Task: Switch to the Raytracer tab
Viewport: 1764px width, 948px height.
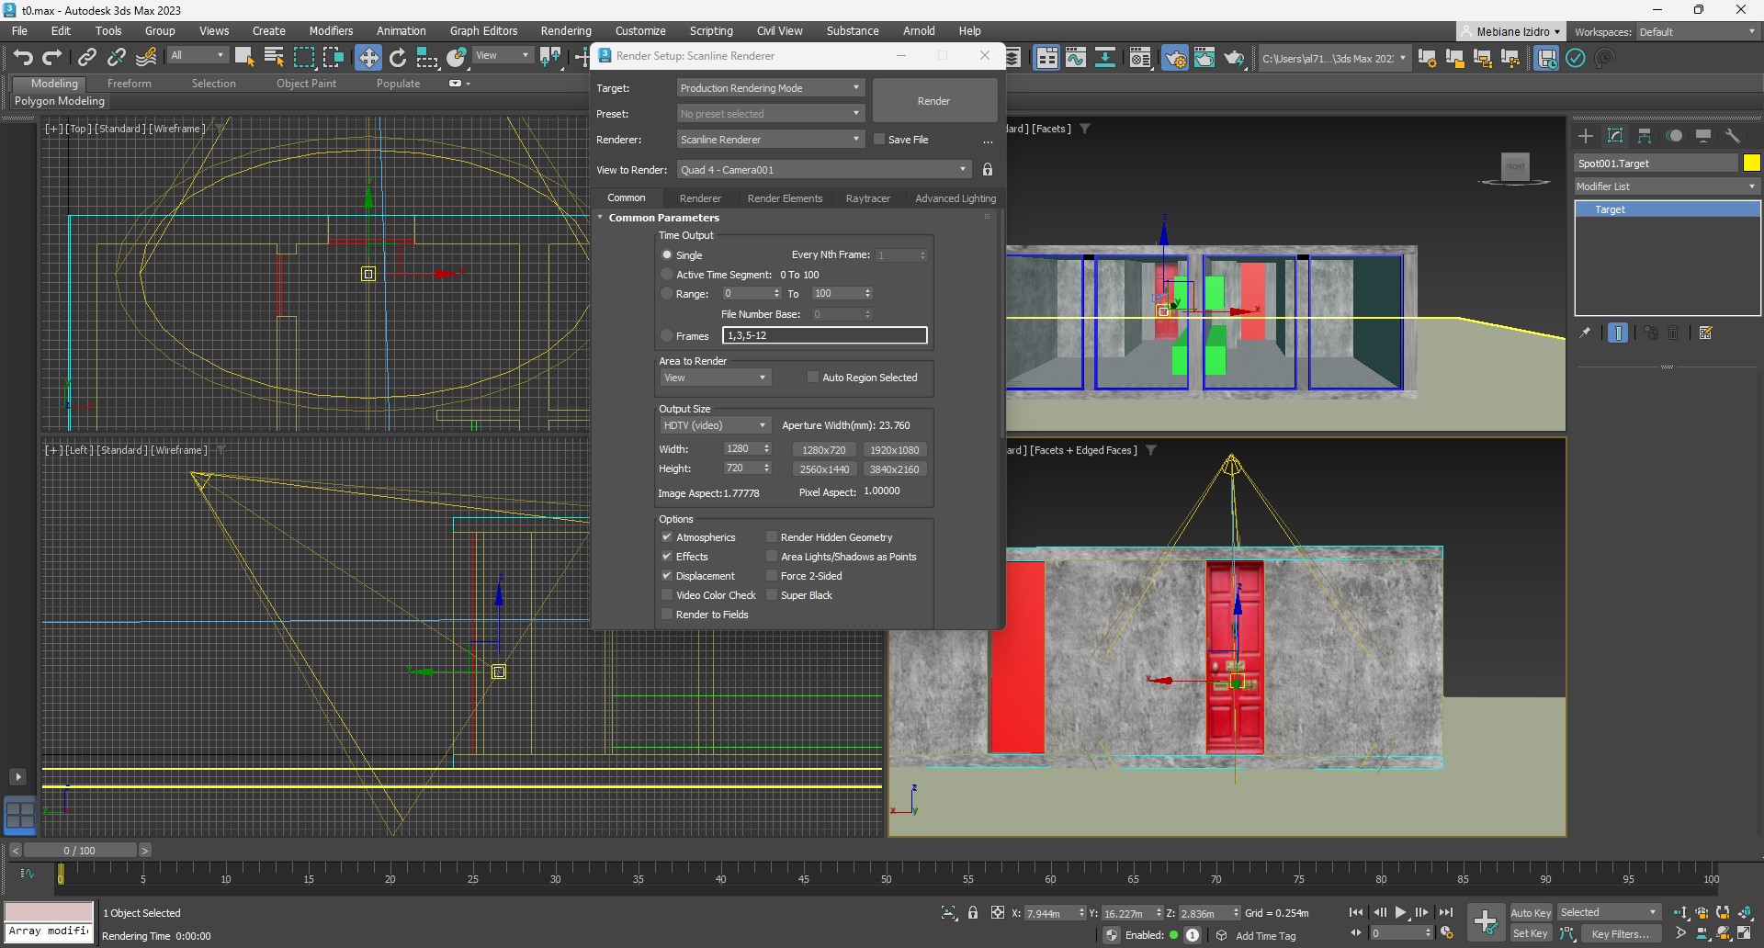Action: (x=867, y=198)
